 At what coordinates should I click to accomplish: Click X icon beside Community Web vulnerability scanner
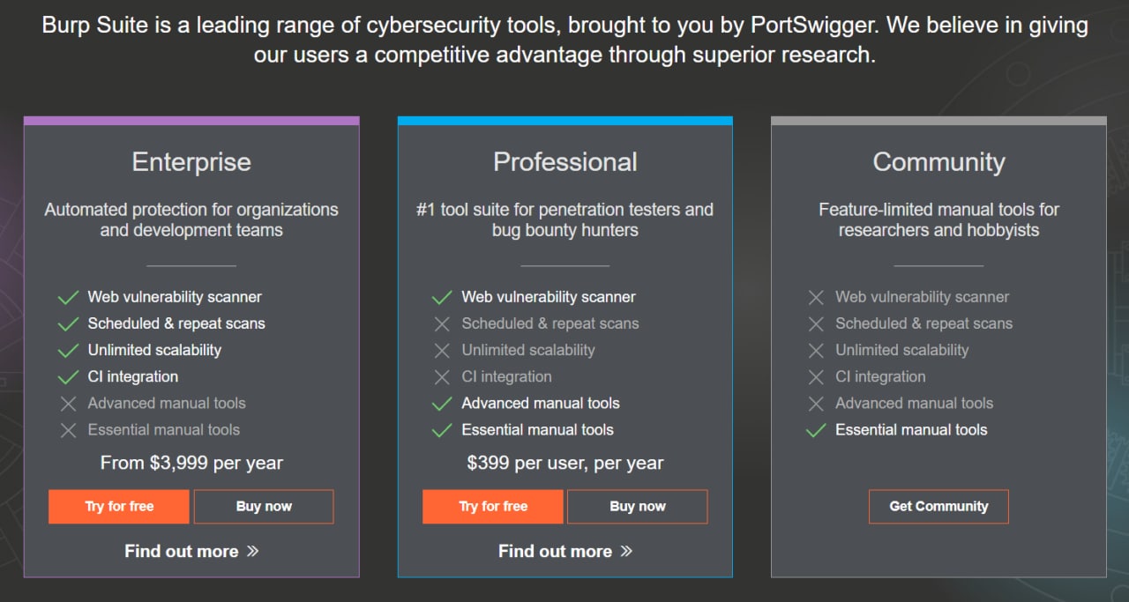(x=817, y=298)
